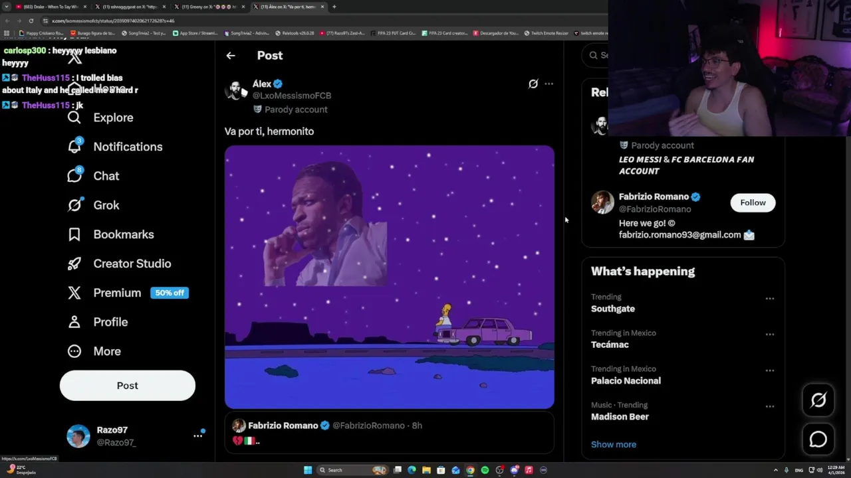The image size is (851, 478).
Task: Open Fabrizio Romano's avatar in Relevant people
Action: coord(602,202)
